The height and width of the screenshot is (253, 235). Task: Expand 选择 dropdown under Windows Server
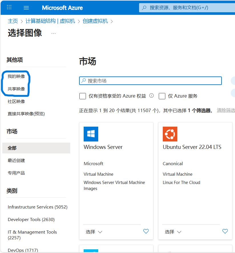pos(94,232)
